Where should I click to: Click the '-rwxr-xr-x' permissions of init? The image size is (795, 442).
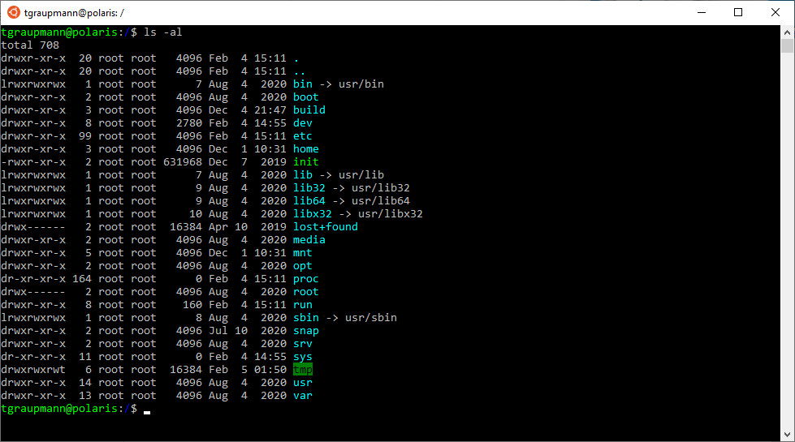[33, 162]
